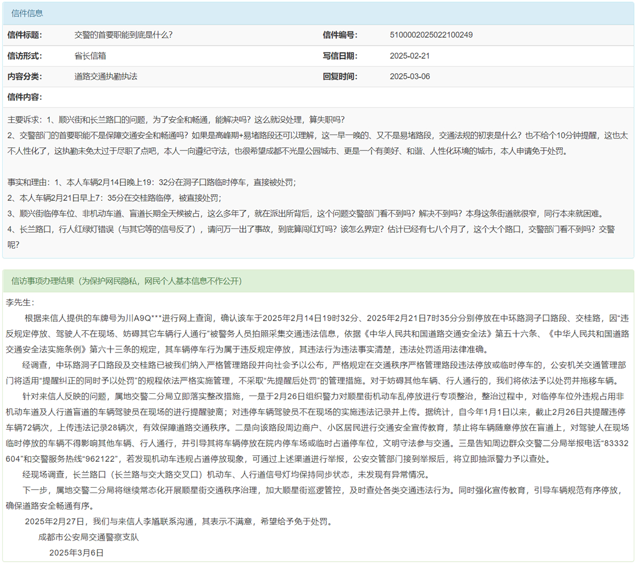This screenshot has width=636, height=564.
Task: Click the 信件标题 field label
Action: (24, 35)
